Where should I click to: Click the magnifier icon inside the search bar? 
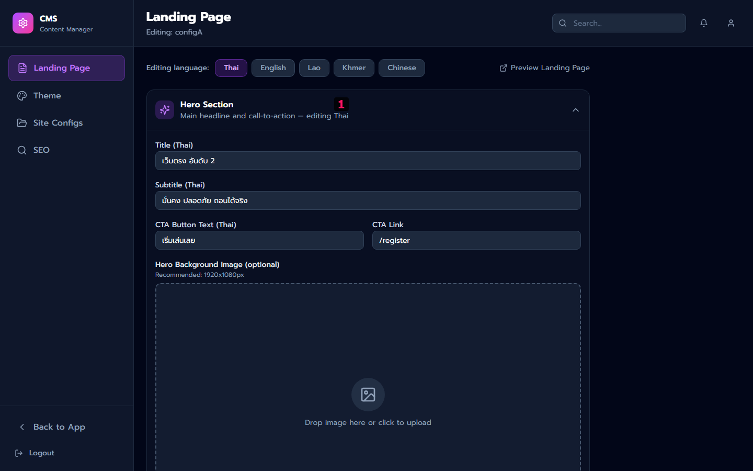563,23
